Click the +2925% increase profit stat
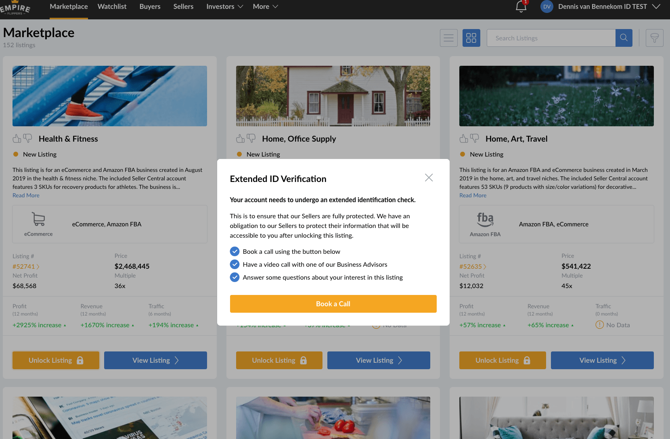This screenshot has width=670, height=439. click(x=39, y=325)
